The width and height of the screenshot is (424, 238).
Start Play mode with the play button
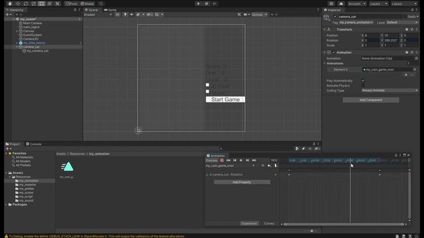click(198, 4)
